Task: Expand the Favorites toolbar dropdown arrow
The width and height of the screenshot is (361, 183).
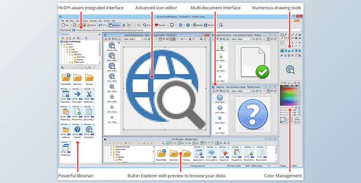Action: coord(168,25)
